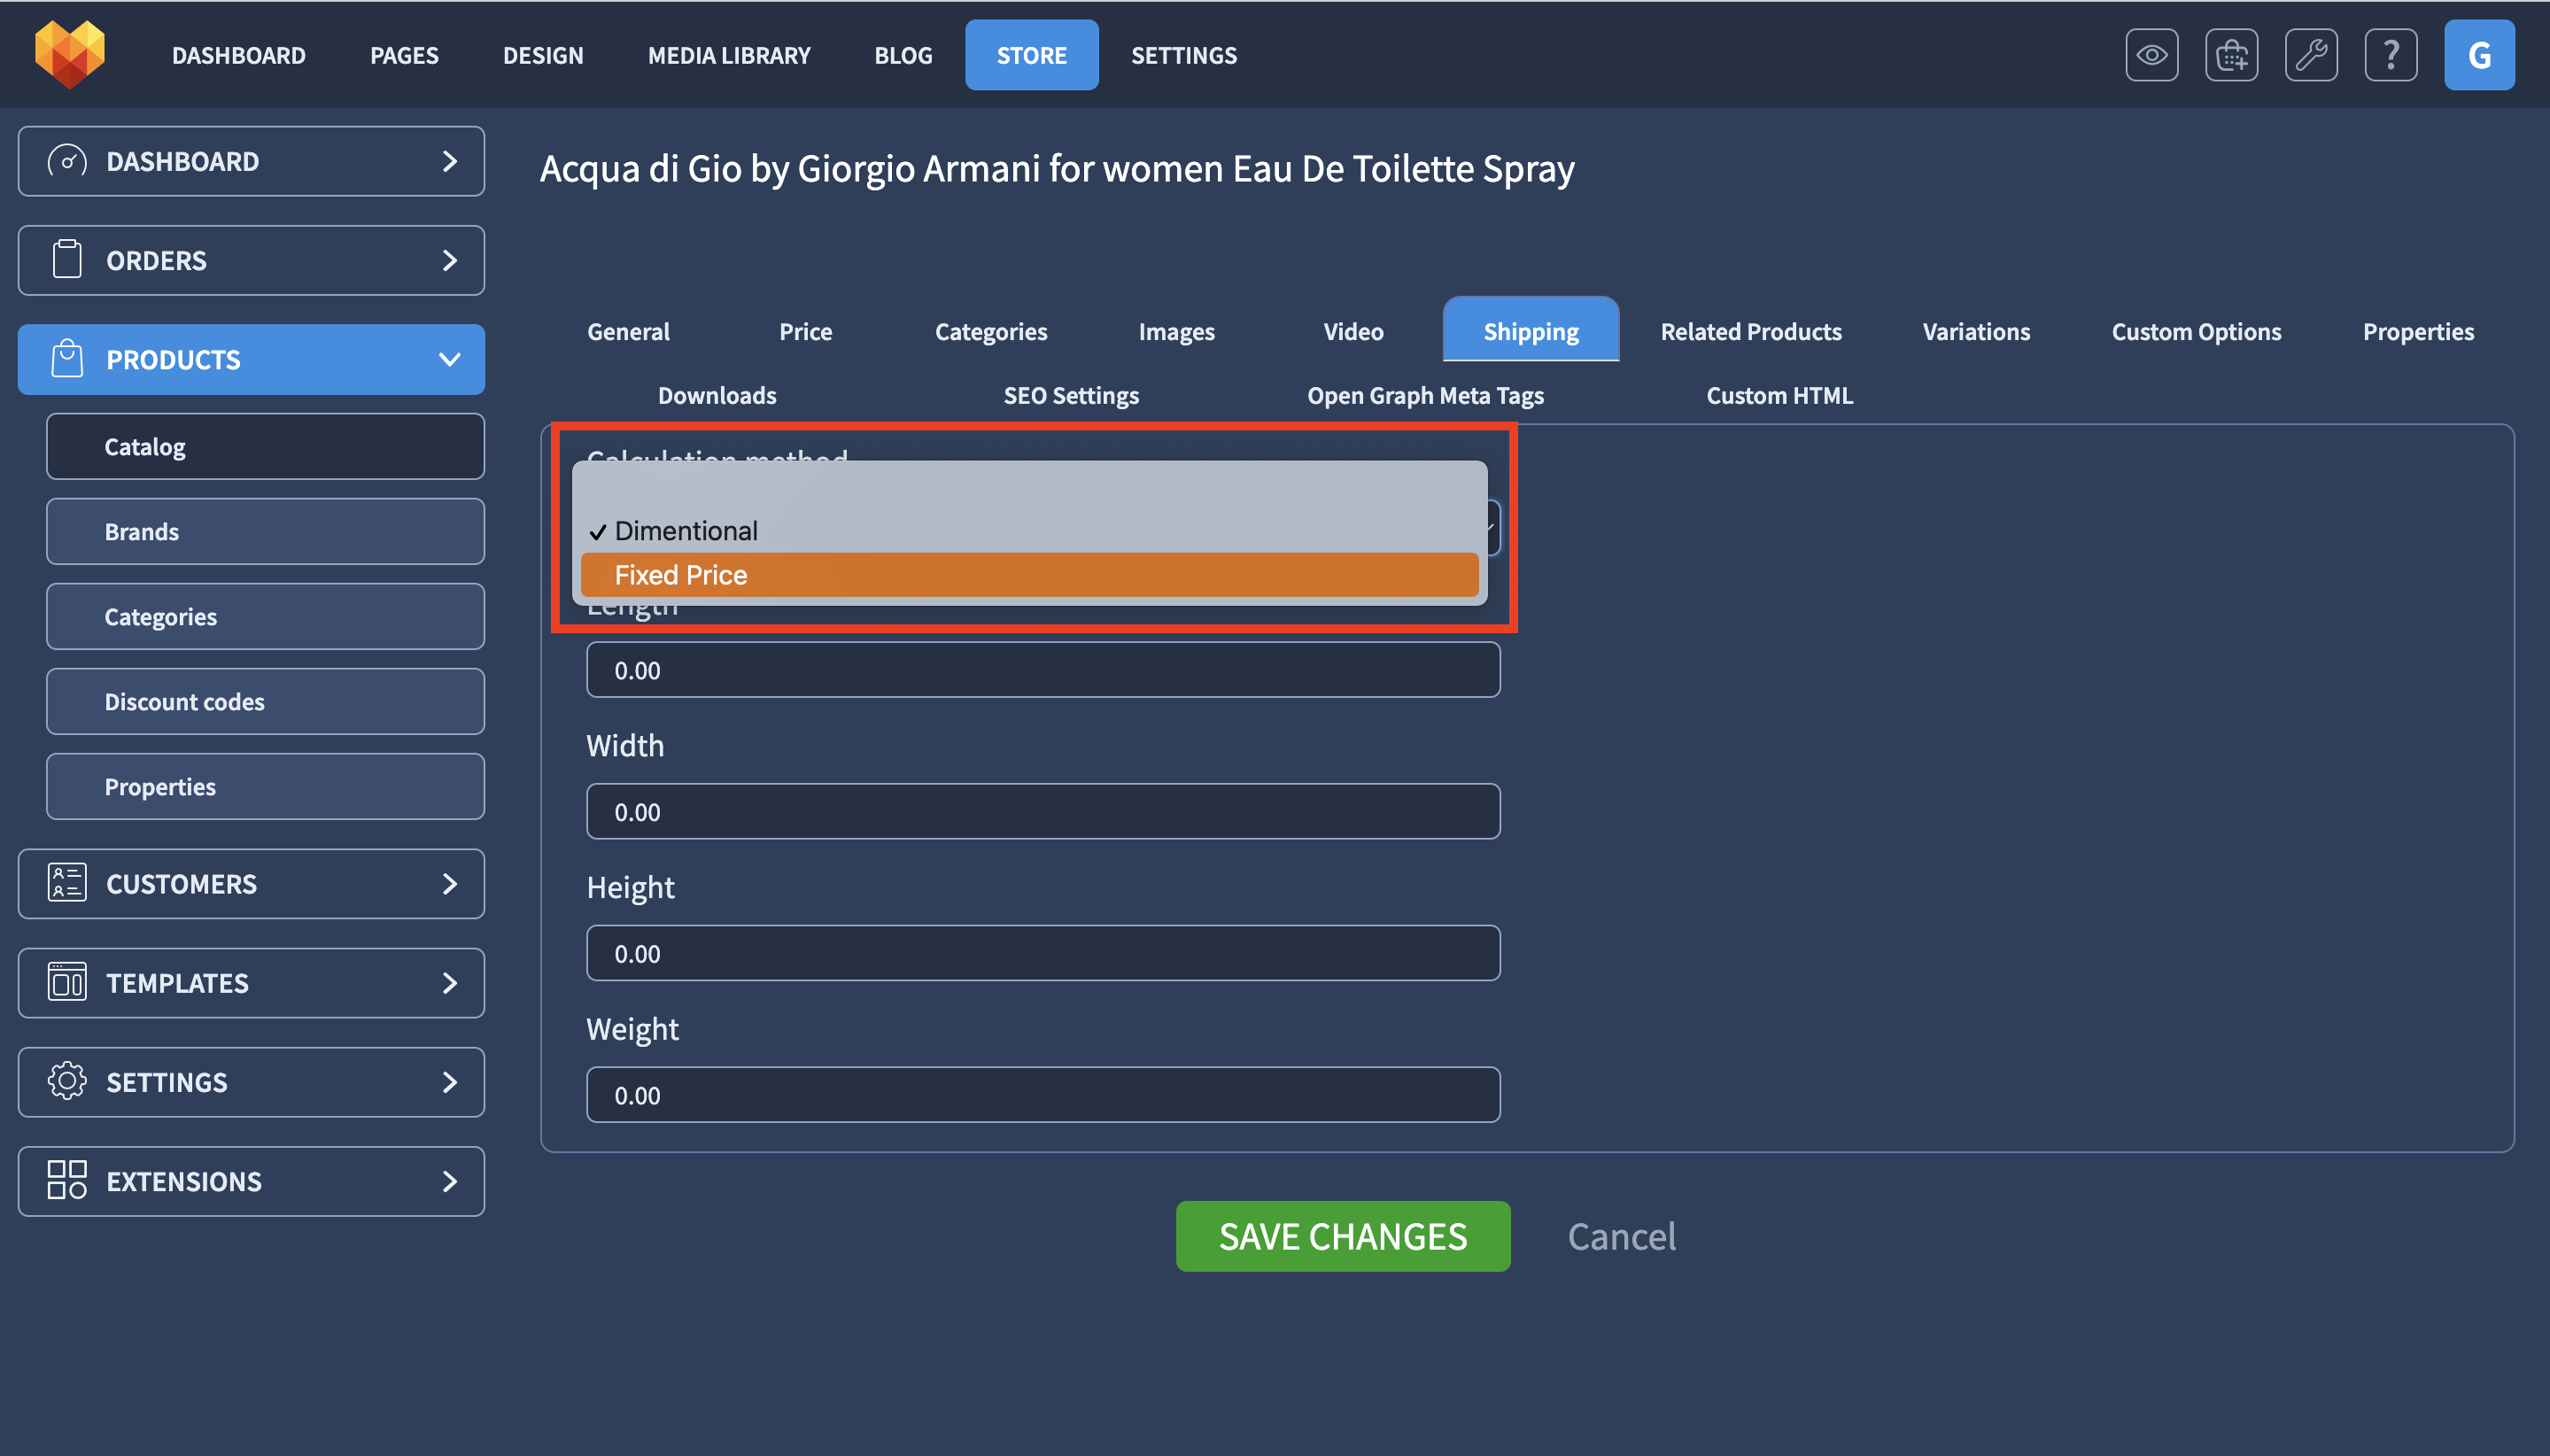Image resolution: width=2550 pixels, height=1456 pixels.
Task: Switch to the Related Products tab
Action: tap(1750, 331)
